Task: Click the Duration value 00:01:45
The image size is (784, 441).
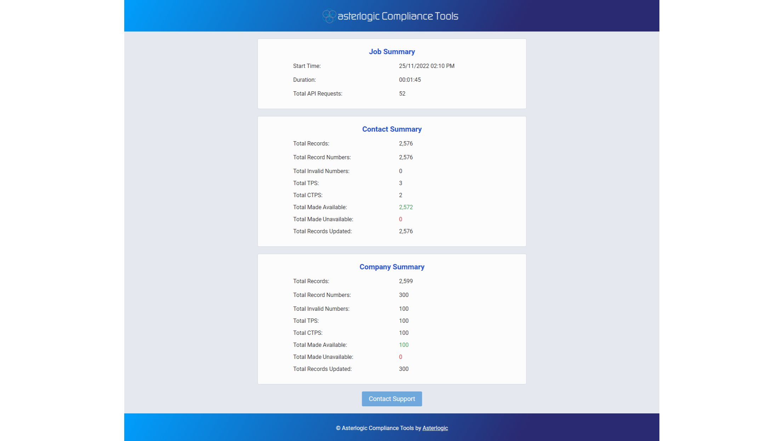Action: [410, 80]
